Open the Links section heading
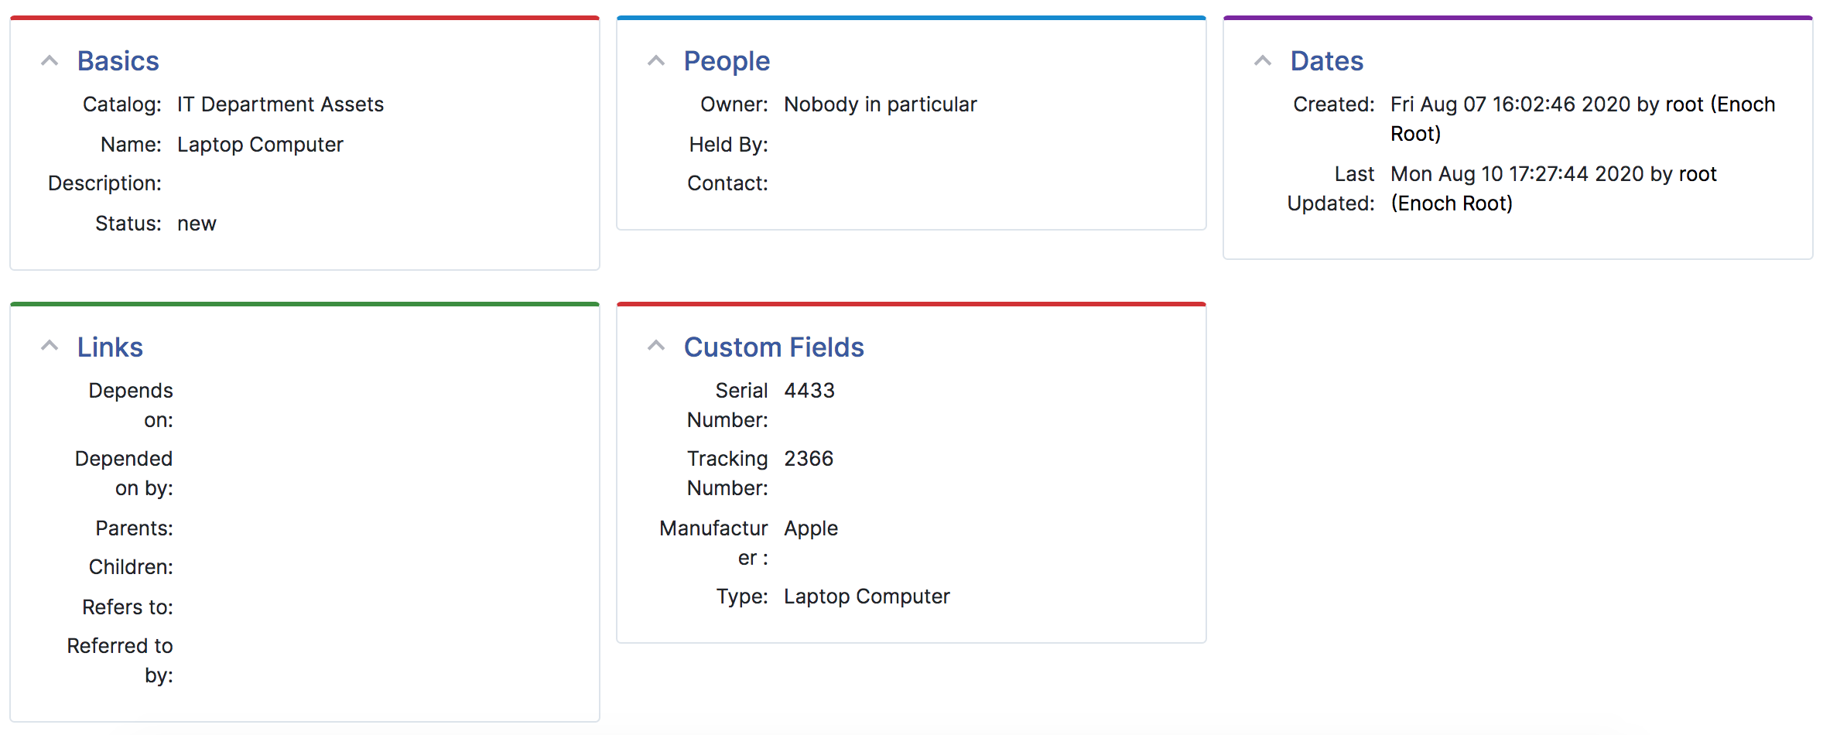 [109, 347]
